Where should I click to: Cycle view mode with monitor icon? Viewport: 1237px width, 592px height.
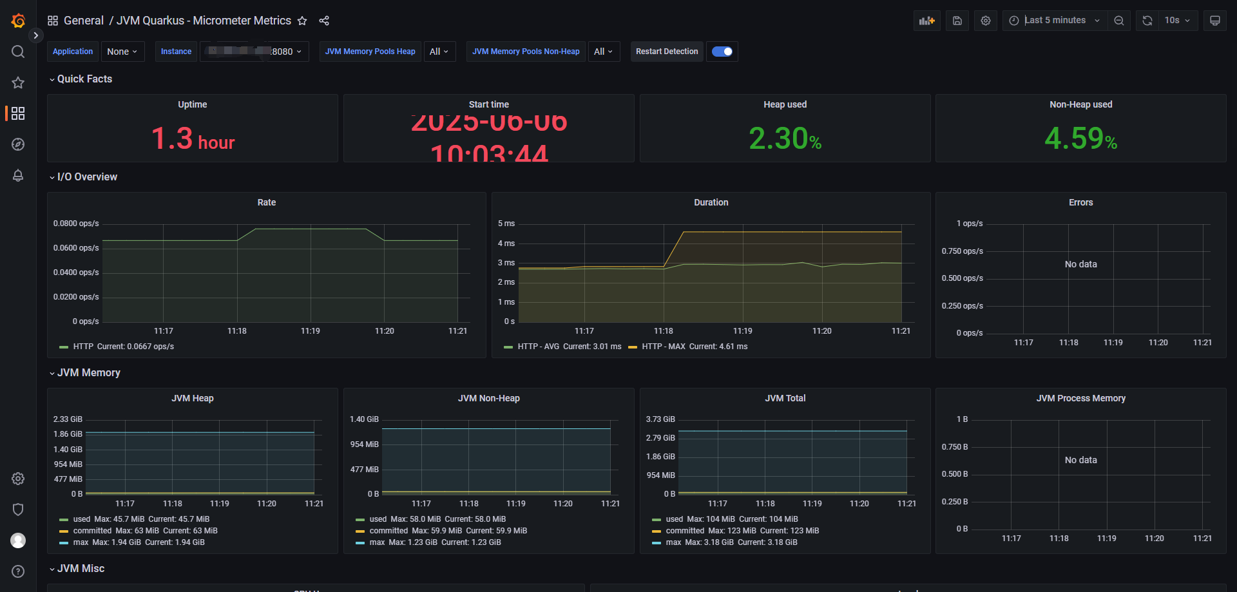[x=1215, y=21]
